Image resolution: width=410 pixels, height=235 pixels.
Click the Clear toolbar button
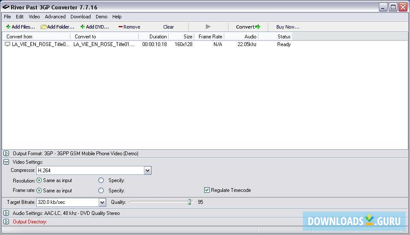click(168, 27)
